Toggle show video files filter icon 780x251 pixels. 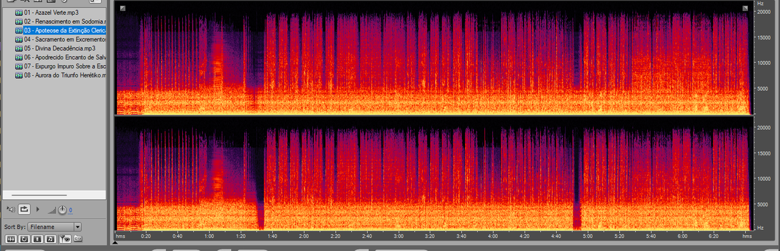coord(37,238)
